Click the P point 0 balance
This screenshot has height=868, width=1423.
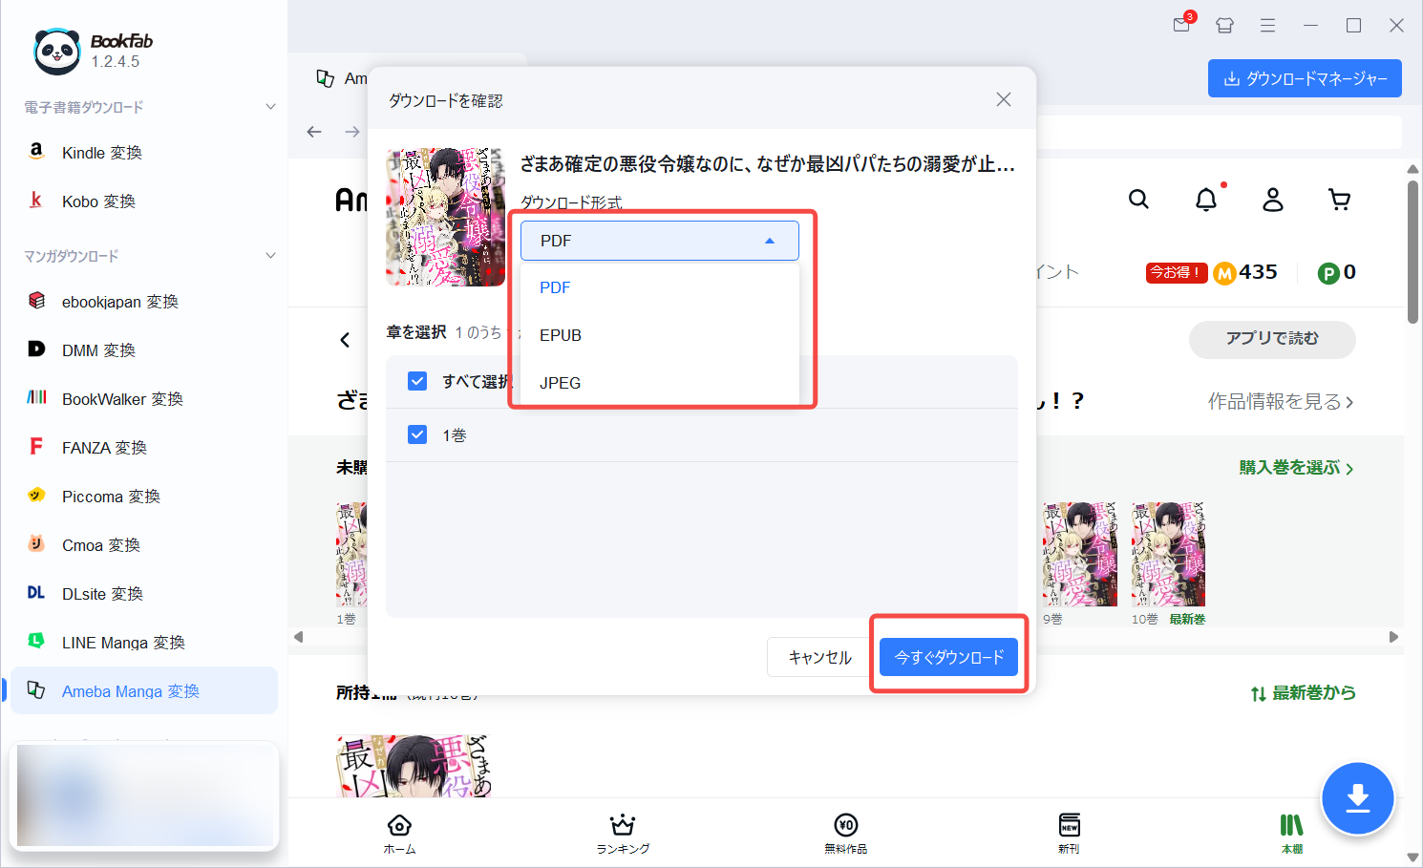pos(1337,273)
